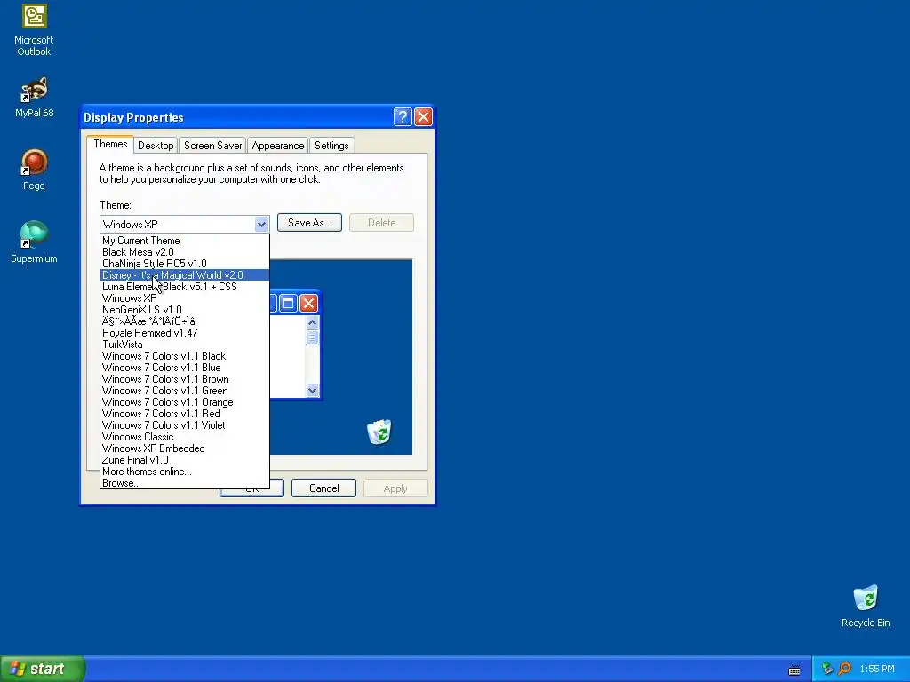The width and height of the screenshot is (910, 682).
Task: Choose Windows Classic theme
Action: (x=185, y=437)
